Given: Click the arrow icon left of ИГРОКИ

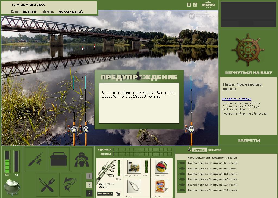Looking at the screenshot, I should (x=189, y=150).
